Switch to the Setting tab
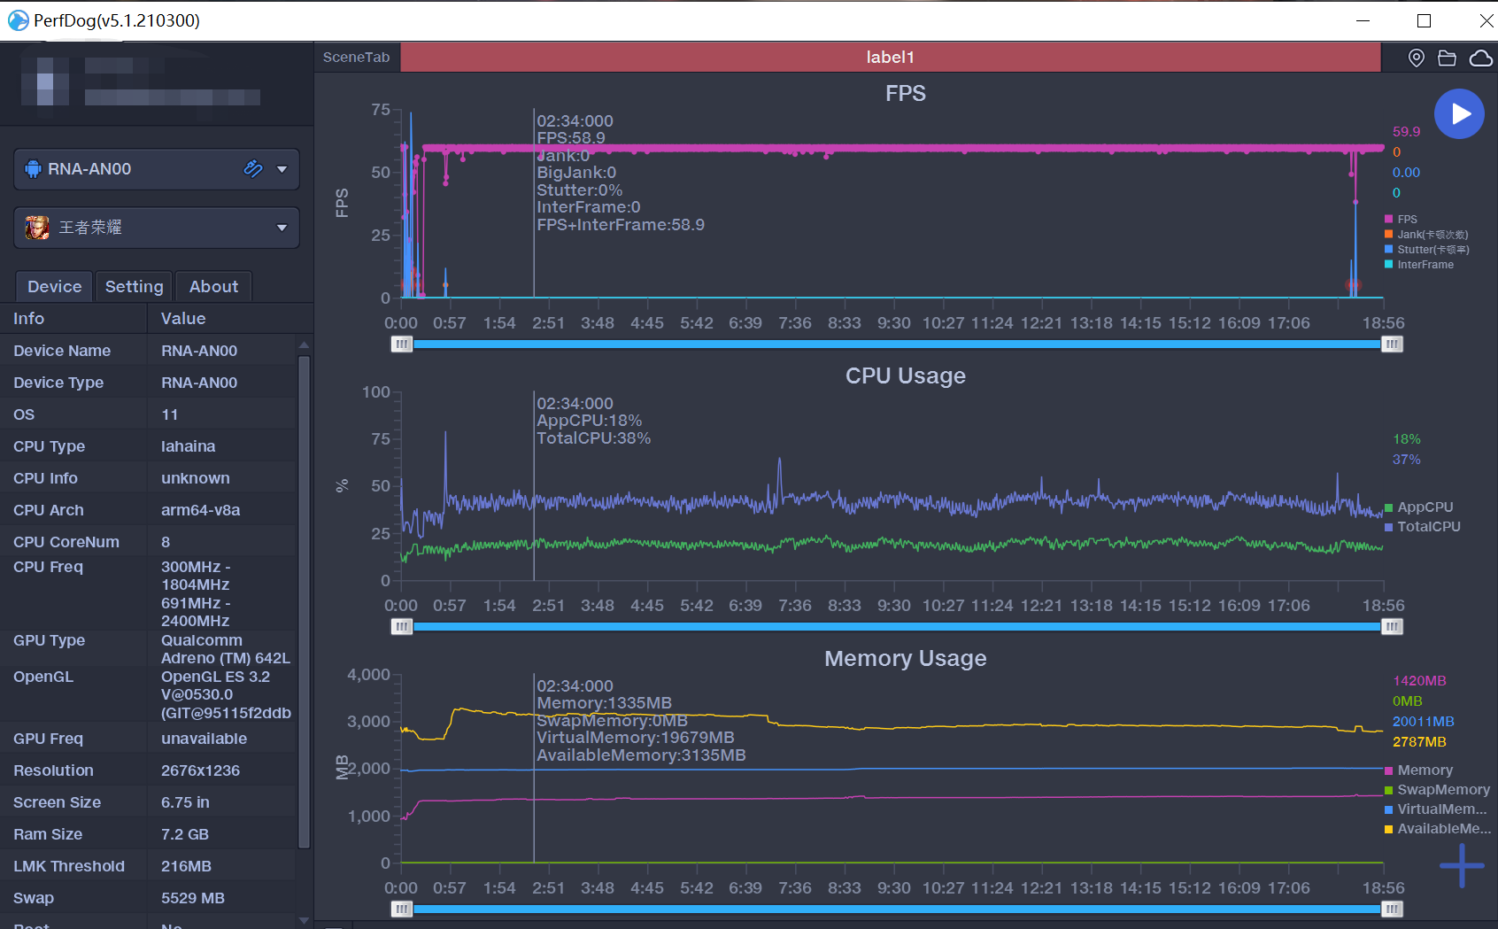The width and height of the screenshot is (1498, 929). coord(134,287)
